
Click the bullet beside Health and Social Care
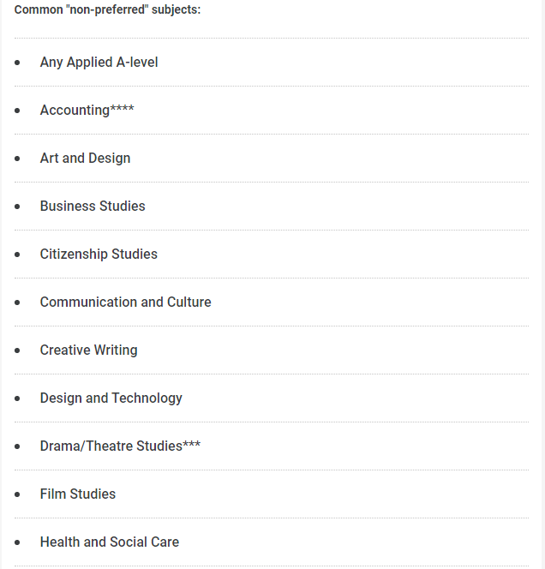coord(17,542)
